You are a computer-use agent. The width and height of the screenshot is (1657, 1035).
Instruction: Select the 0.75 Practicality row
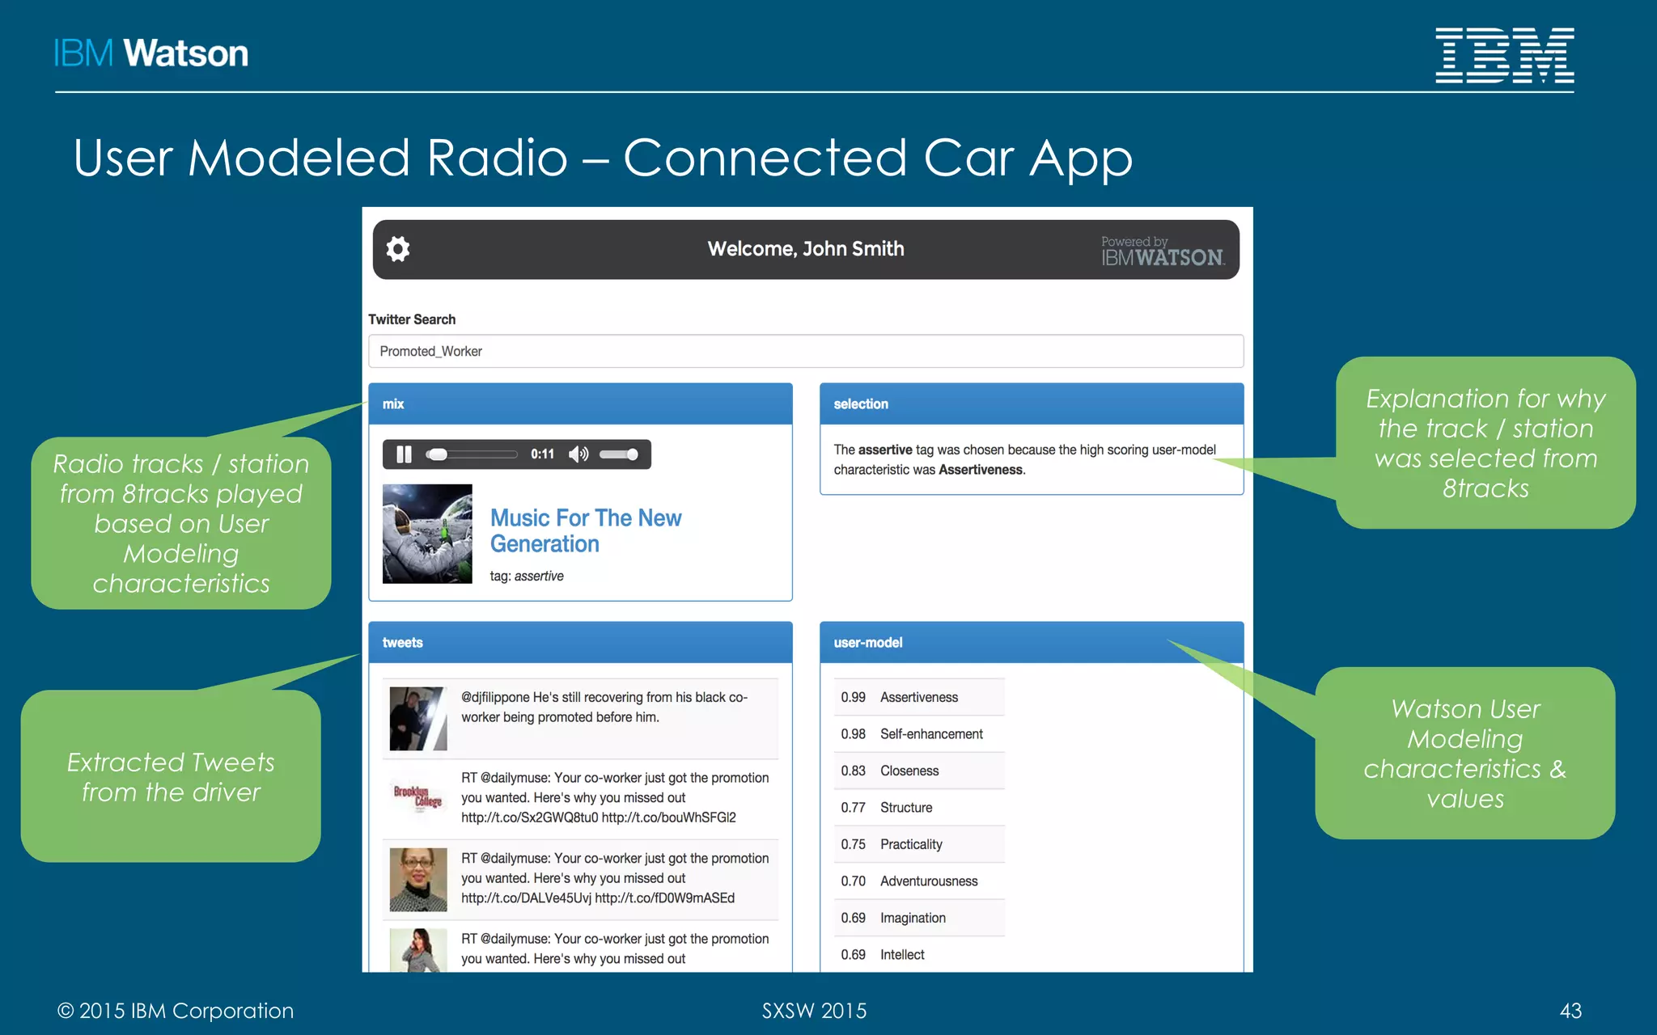919,844
